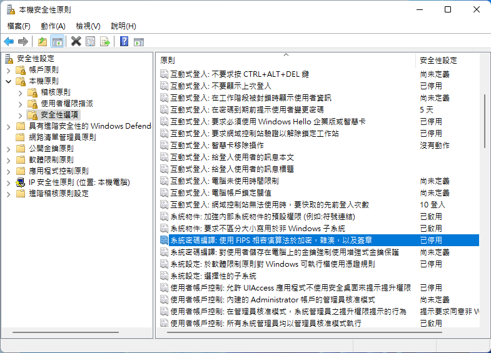This screenshot has width=491, height=353.
Task: Click the 5 天 setting value
Action: [427, 110]
